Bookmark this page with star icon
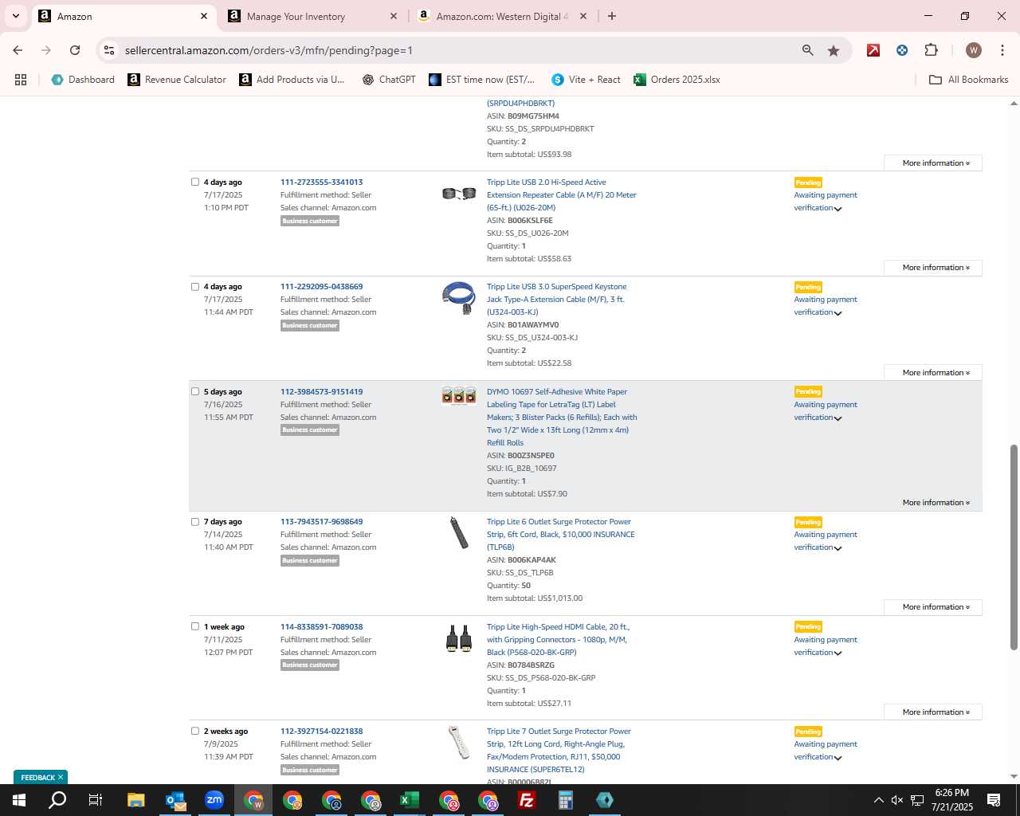Screen dimensions: 1020x816 pyautogui.click(x=834, y=50)
